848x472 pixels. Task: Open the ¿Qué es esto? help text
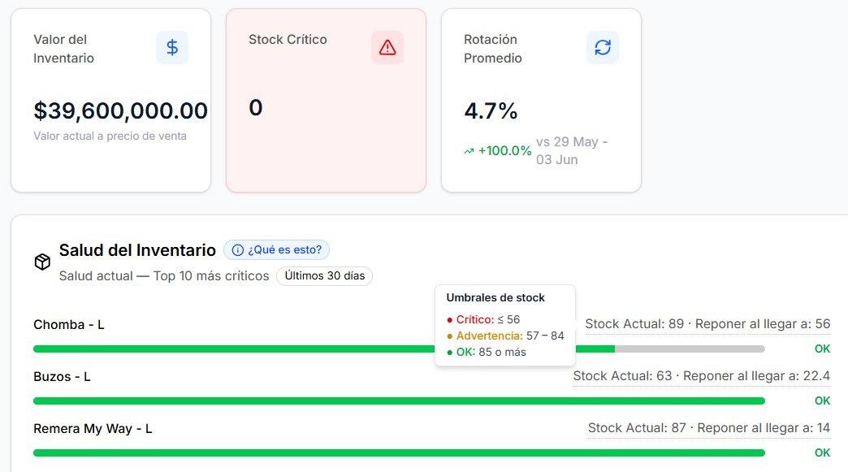tap(276, 249)
